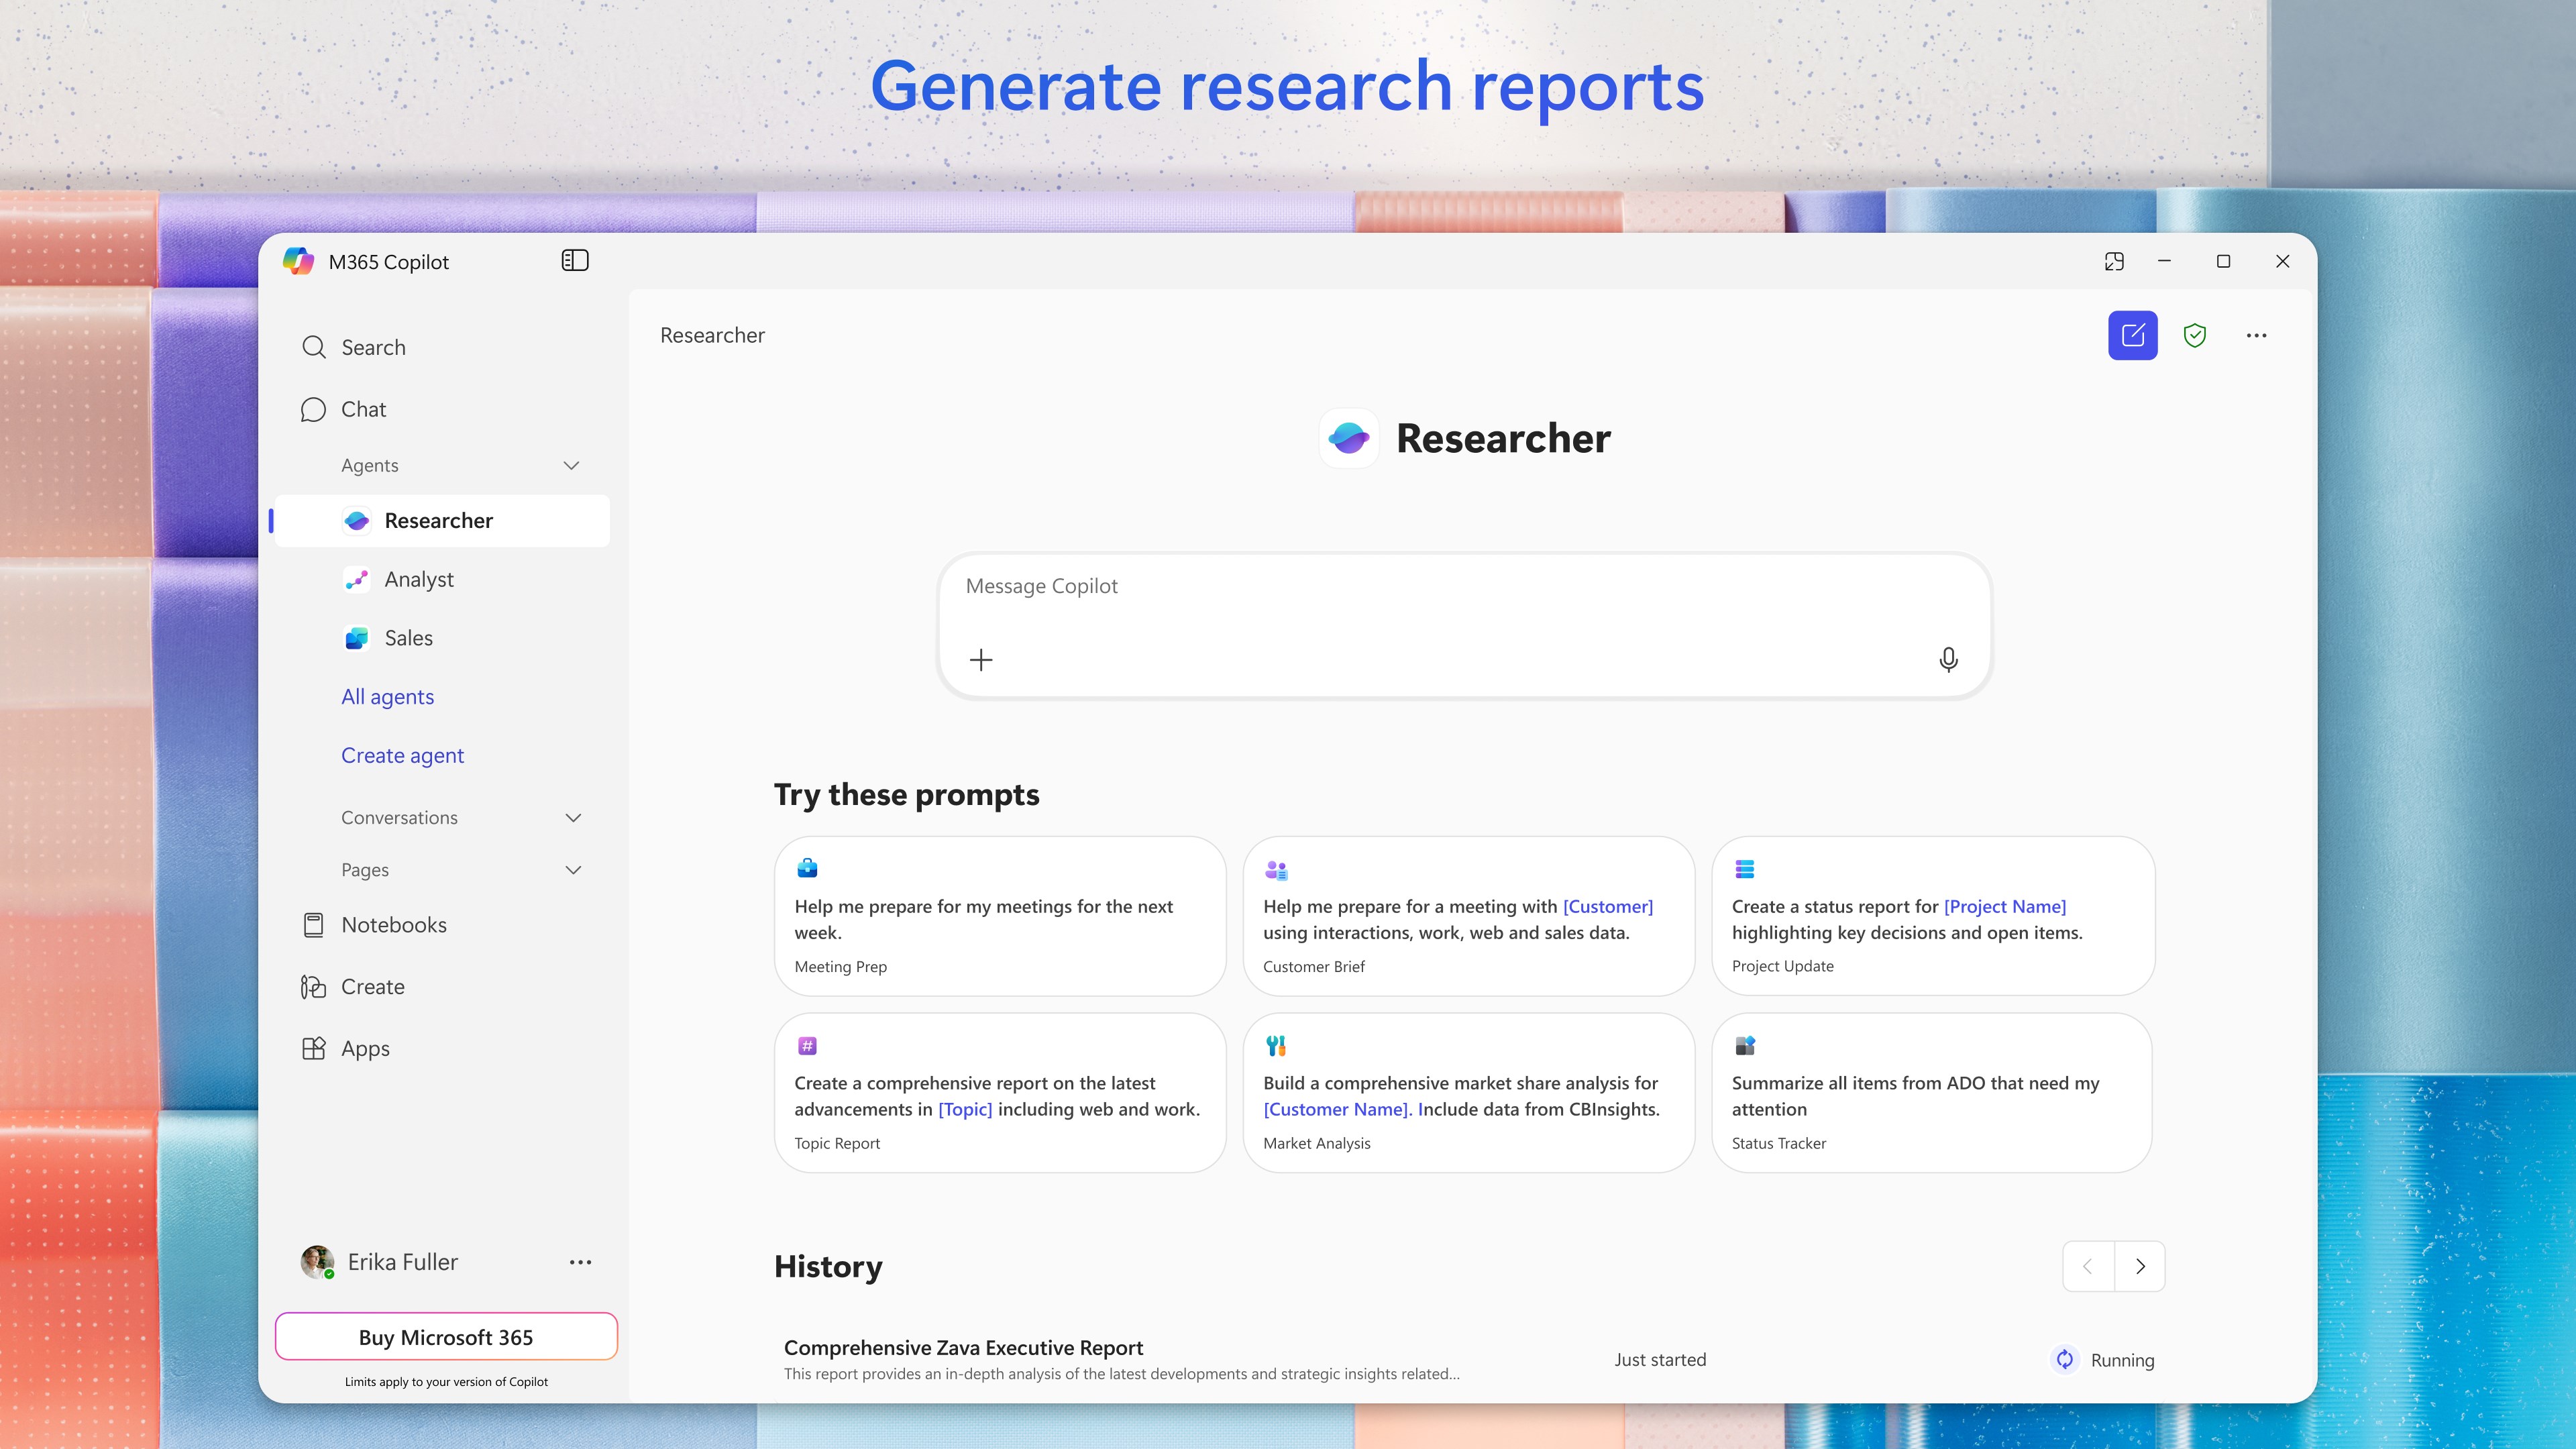Collapse the Agents list
2576x1449 pixels.
click(571, 465)
